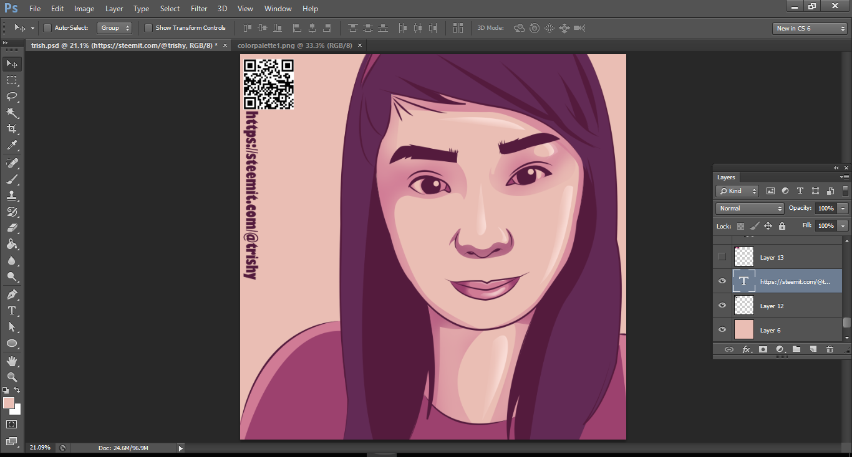Select the Hand tool
Image resolution: width=852 pixels, height=457 pixels.
[12, 361]
